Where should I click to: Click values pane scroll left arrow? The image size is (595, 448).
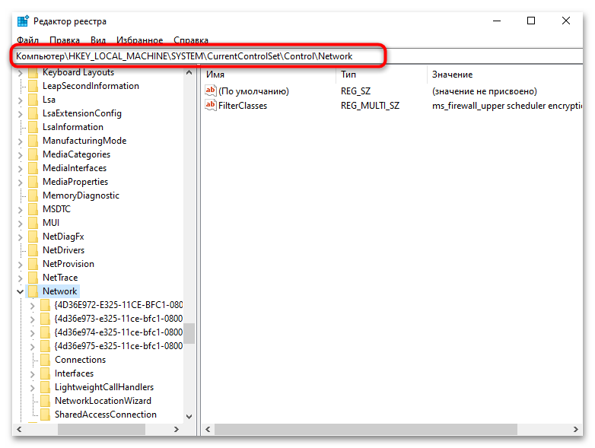click(x=208, y=430)
